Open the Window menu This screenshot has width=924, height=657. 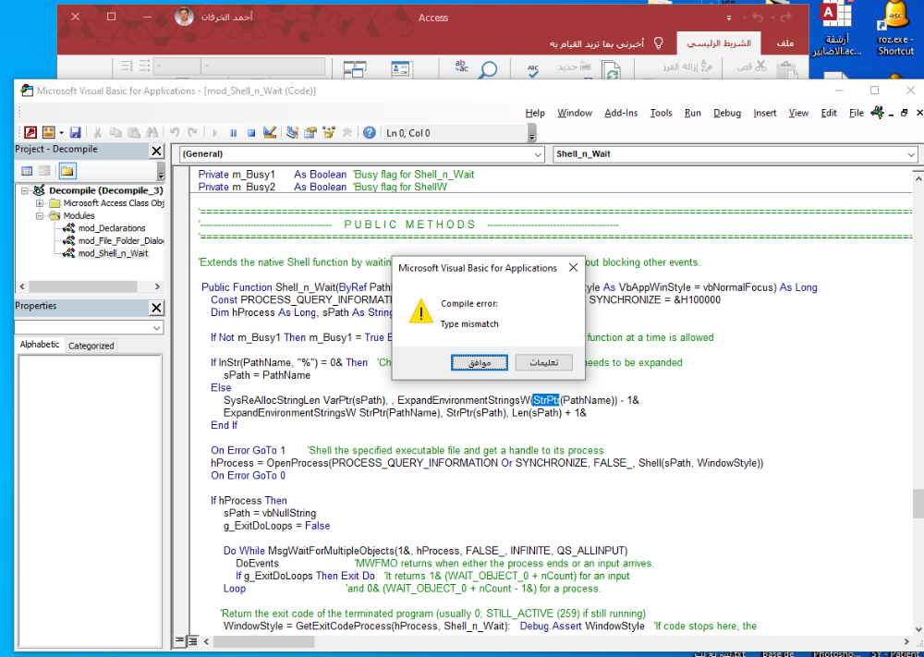point(575,113)
